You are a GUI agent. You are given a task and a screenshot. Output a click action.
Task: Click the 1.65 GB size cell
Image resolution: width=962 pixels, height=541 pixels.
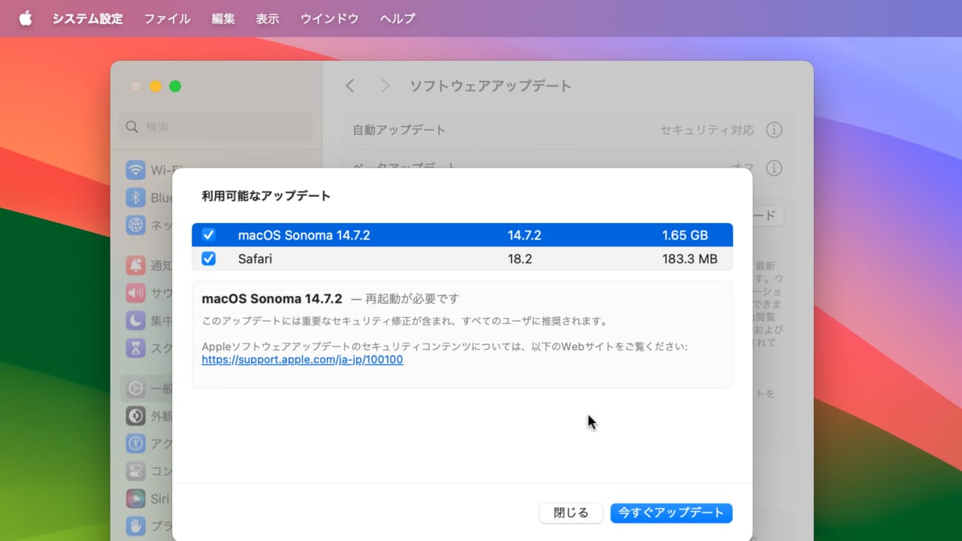tap(685, 235)
